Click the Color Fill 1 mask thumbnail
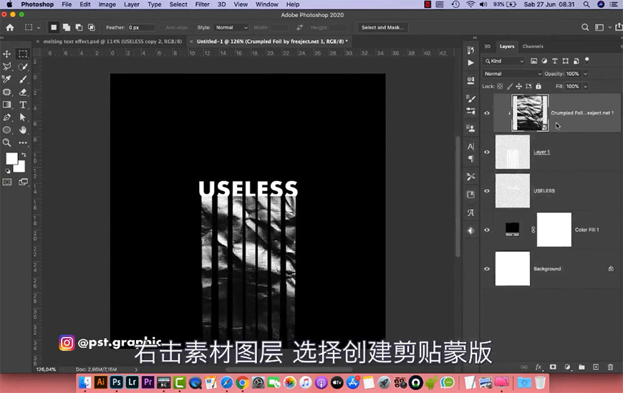The height and width of the screenshot is (393, 623). click(554, 230)
